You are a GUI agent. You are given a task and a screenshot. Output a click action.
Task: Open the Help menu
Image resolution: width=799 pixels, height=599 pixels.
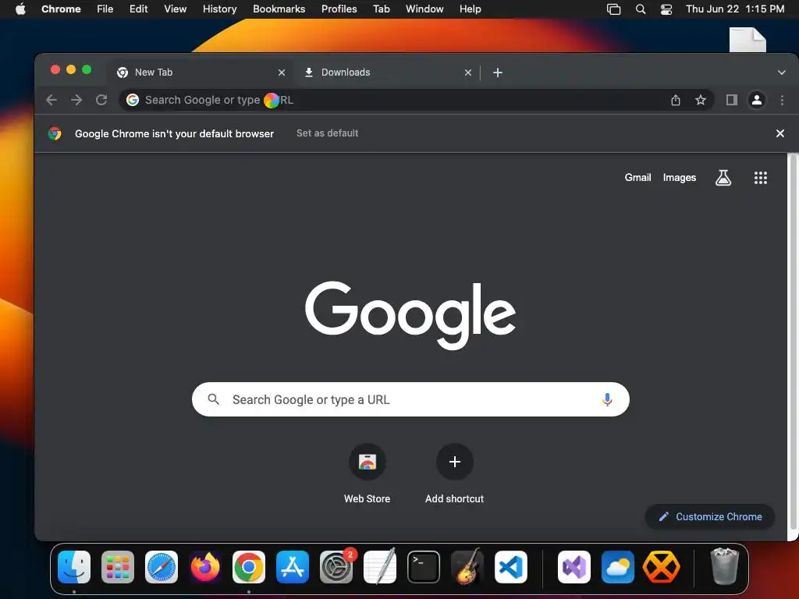470,9
